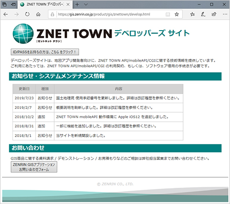Share this page icon

coord(214,14)
